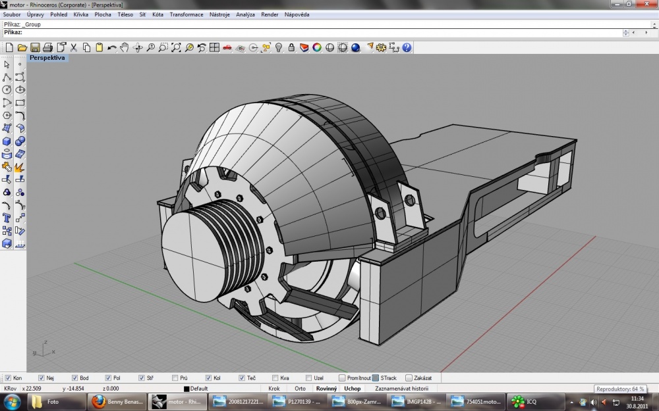Open the Soubor menu
This screenshot has width=659, height=411.
pos(12,14)
